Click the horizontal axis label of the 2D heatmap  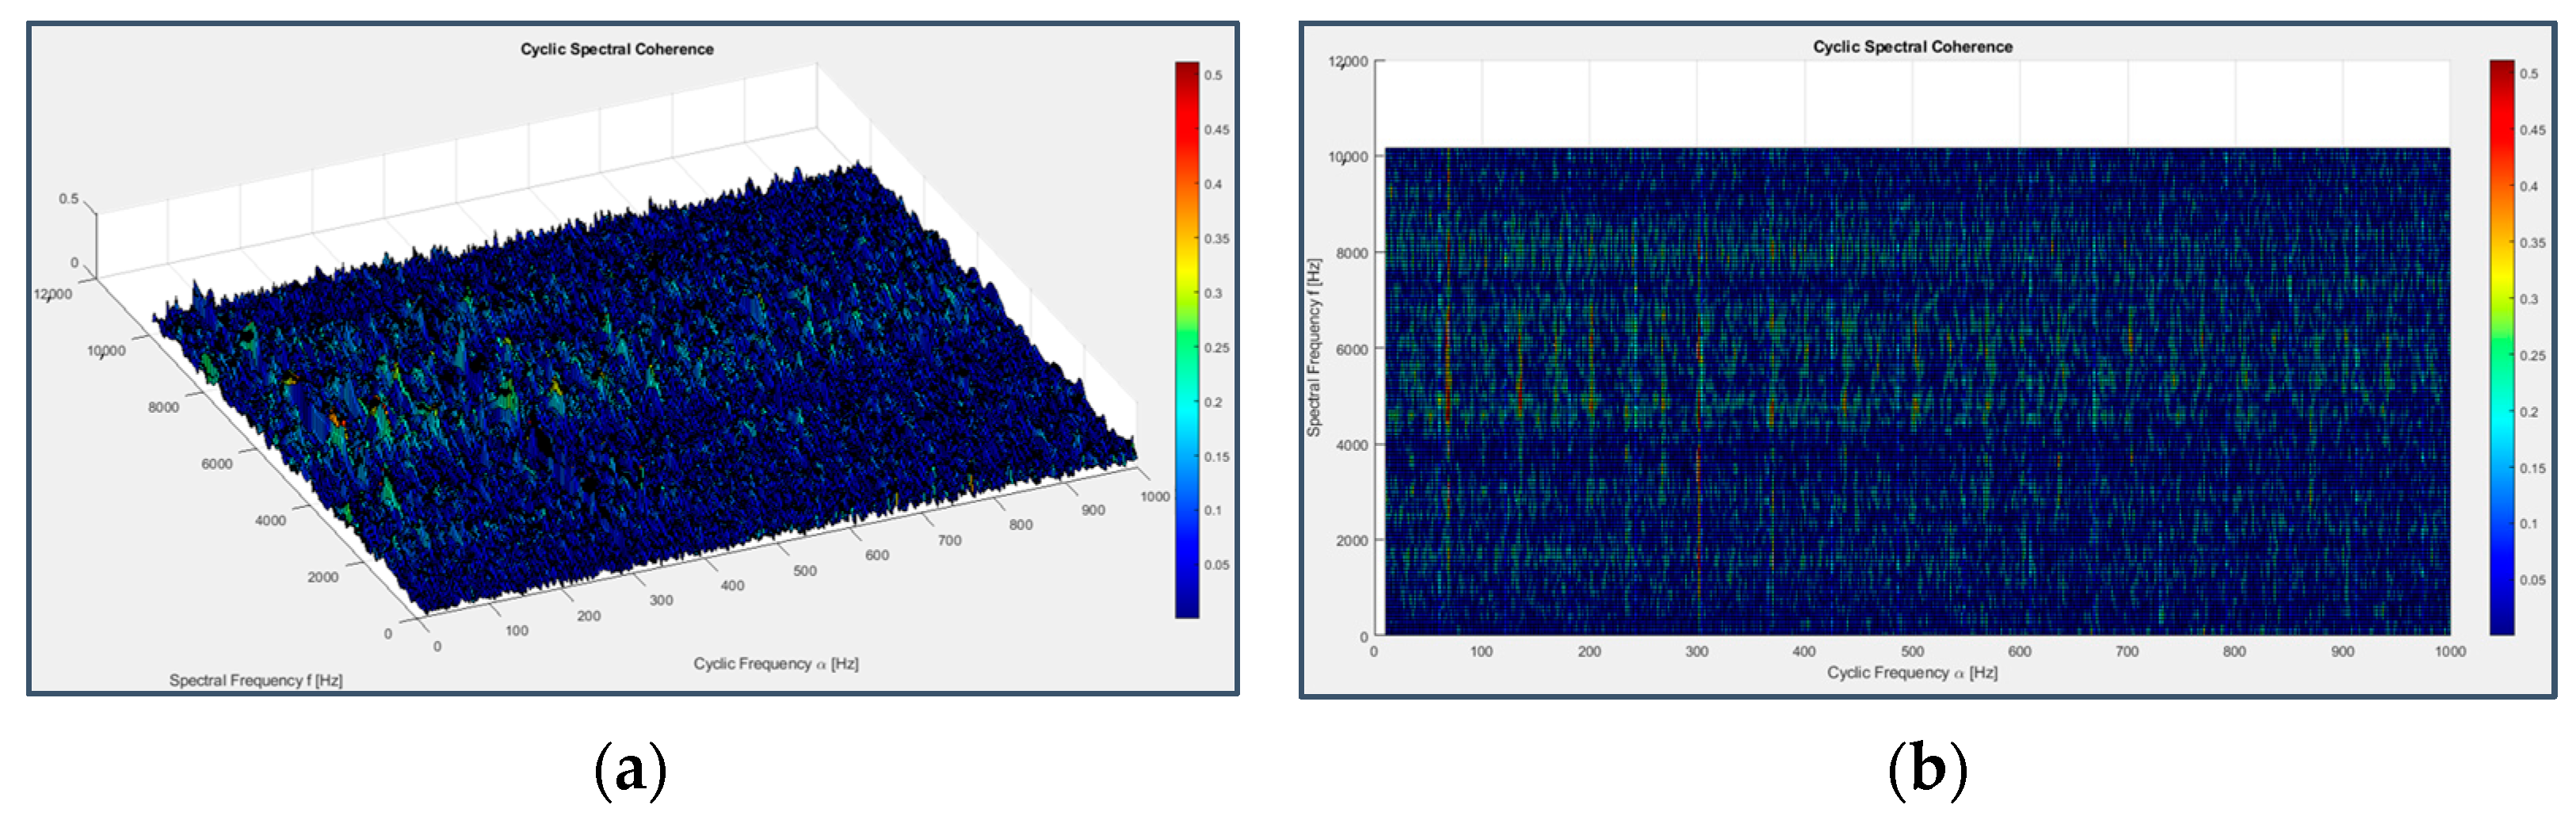(1912, 673)
